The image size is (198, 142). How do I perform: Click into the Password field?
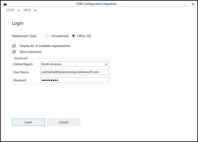(x=74, y=80)
